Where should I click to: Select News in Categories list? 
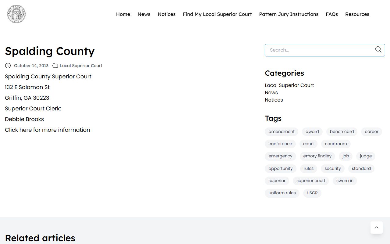point(271,93)
